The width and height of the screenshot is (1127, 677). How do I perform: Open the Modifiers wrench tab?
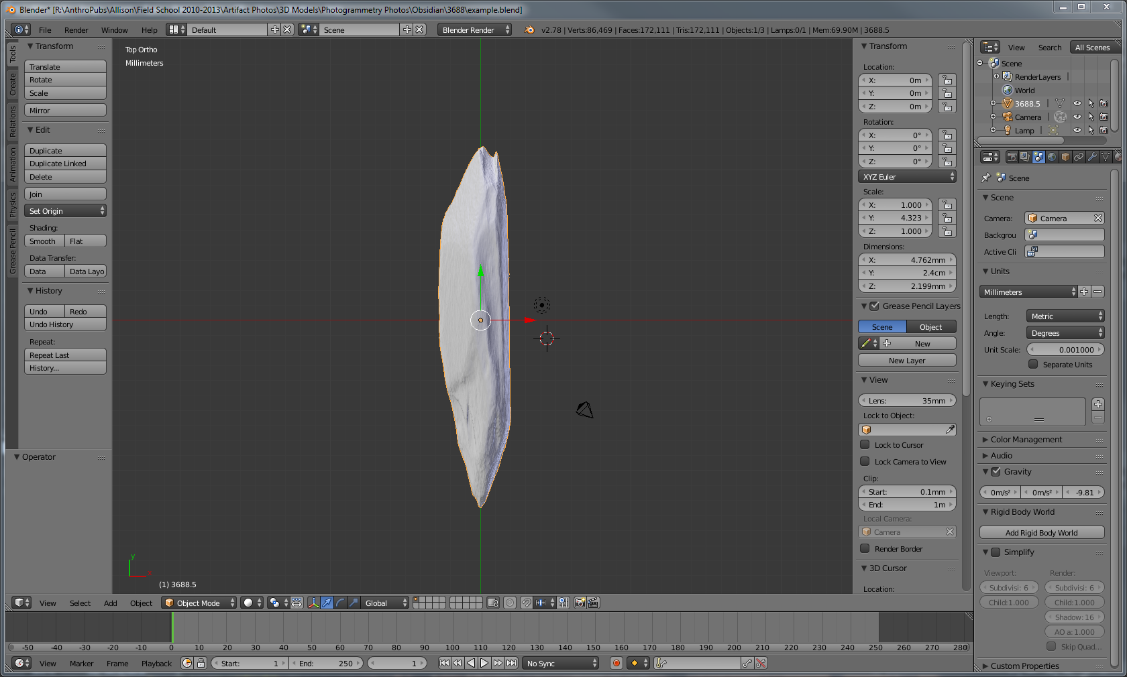pos(1092,157)
